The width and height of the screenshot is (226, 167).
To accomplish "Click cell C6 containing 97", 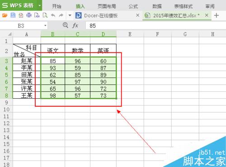I will point(77,81).
